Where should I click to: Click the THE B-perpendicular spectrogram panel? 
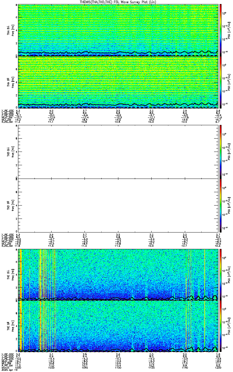click(x=118, y=274)
